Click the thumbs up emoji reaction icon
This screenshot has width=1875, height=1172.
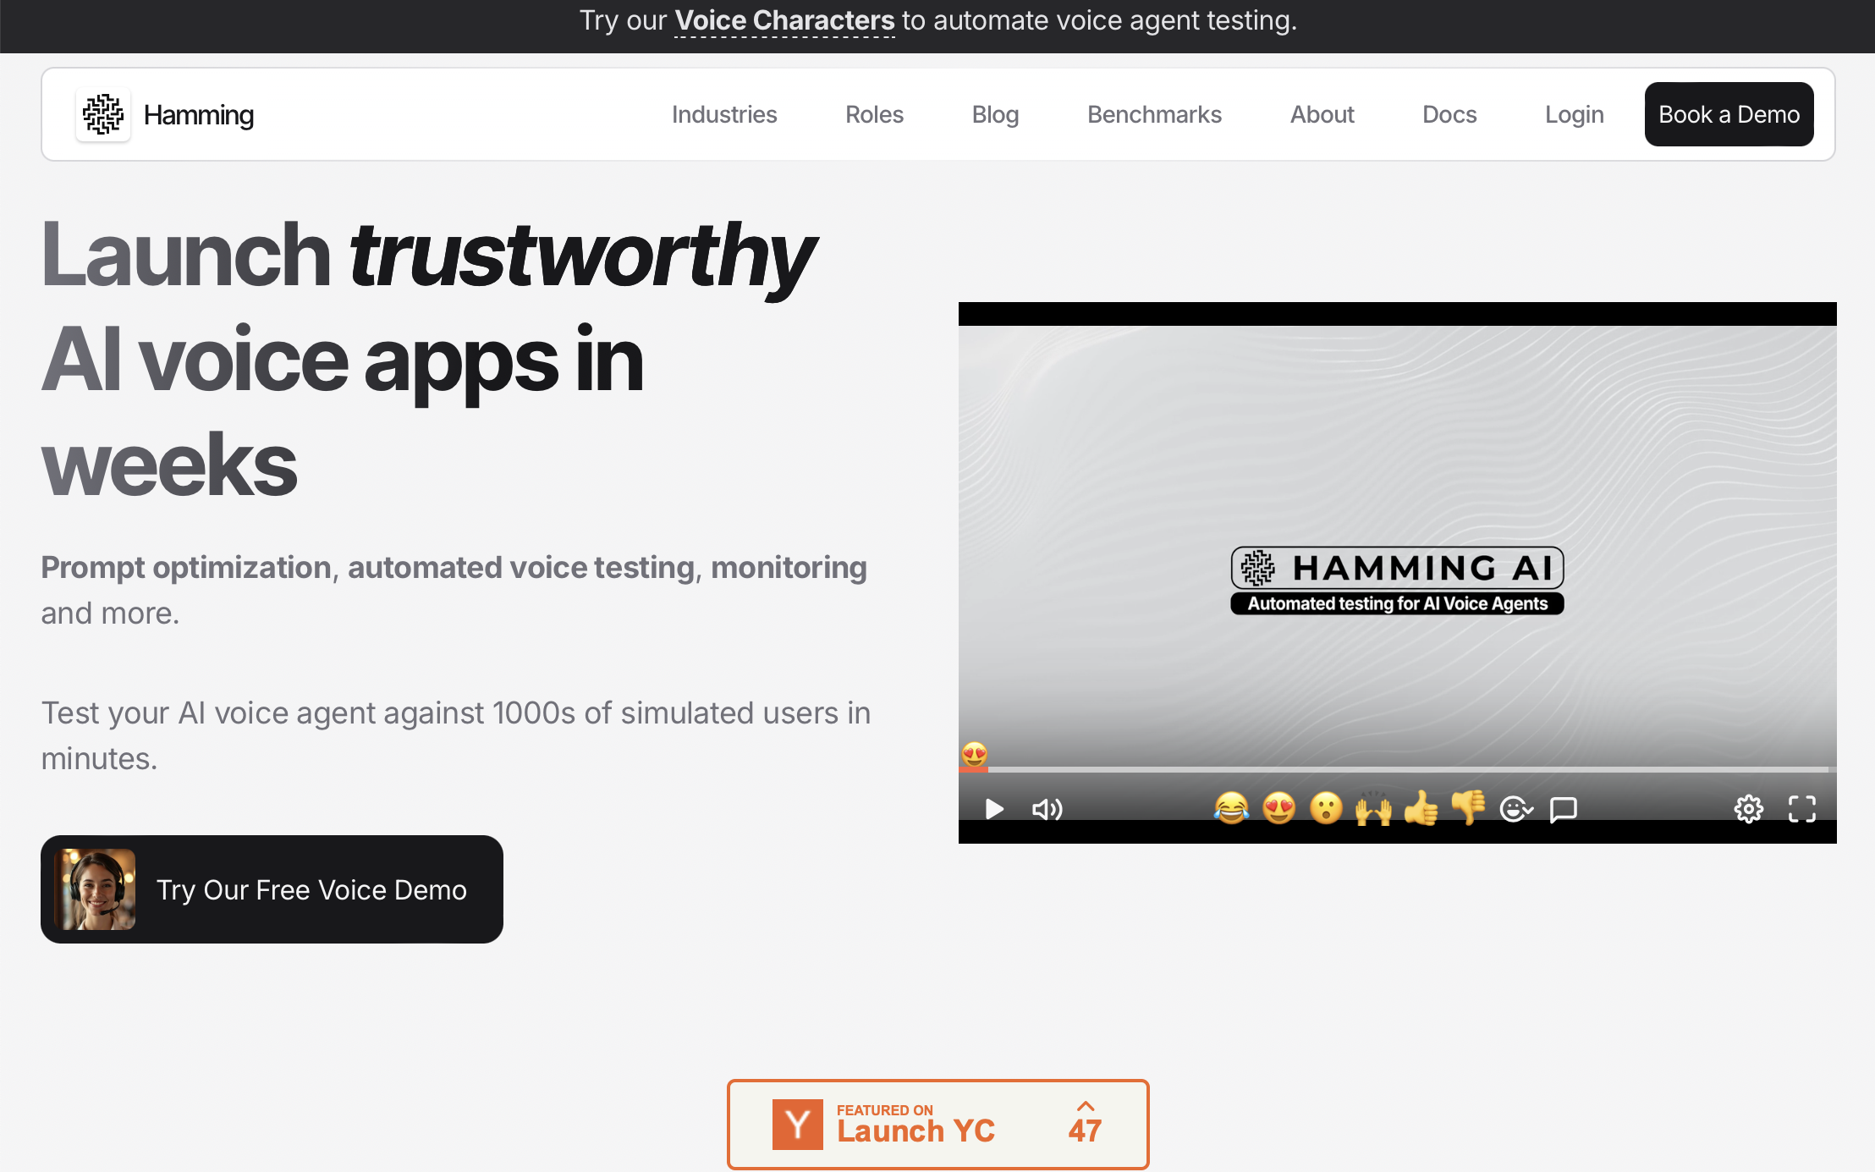tap(1421, 807)
